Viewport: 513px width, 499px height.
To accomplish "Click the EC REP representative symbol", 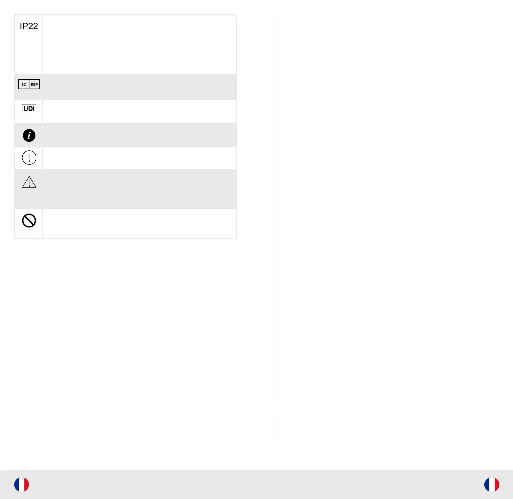I will tap(29, 85).
